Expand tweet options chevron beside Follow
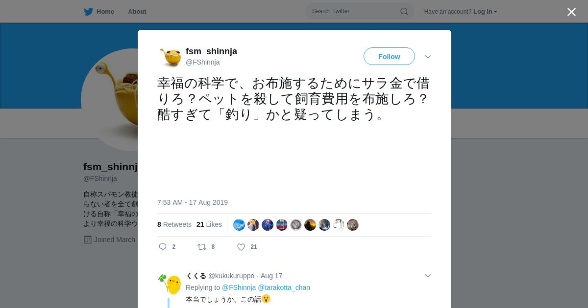 tap(428, 57)
